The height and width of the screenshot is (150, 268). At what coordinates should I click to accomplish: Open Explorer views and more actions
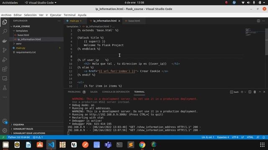[59, 21]
